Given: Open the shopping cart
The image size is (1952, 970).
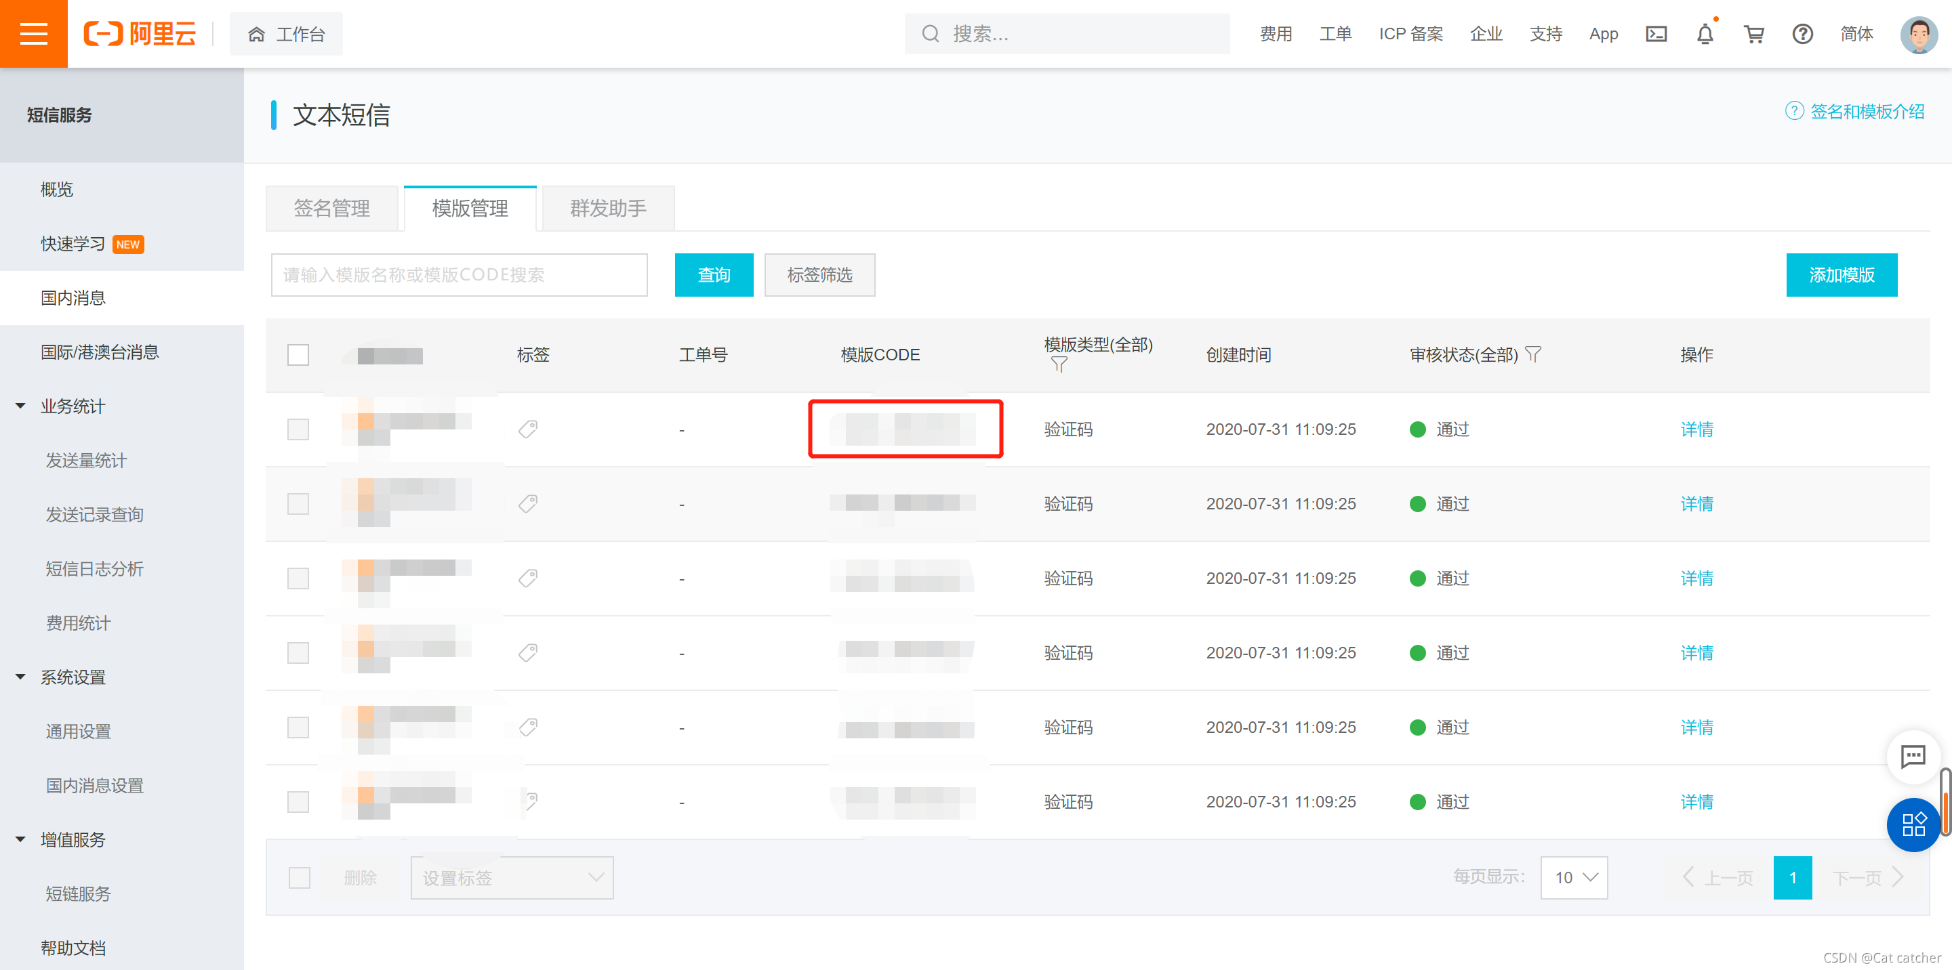Looking at the screenshot, I should [x=1753, y=34].
